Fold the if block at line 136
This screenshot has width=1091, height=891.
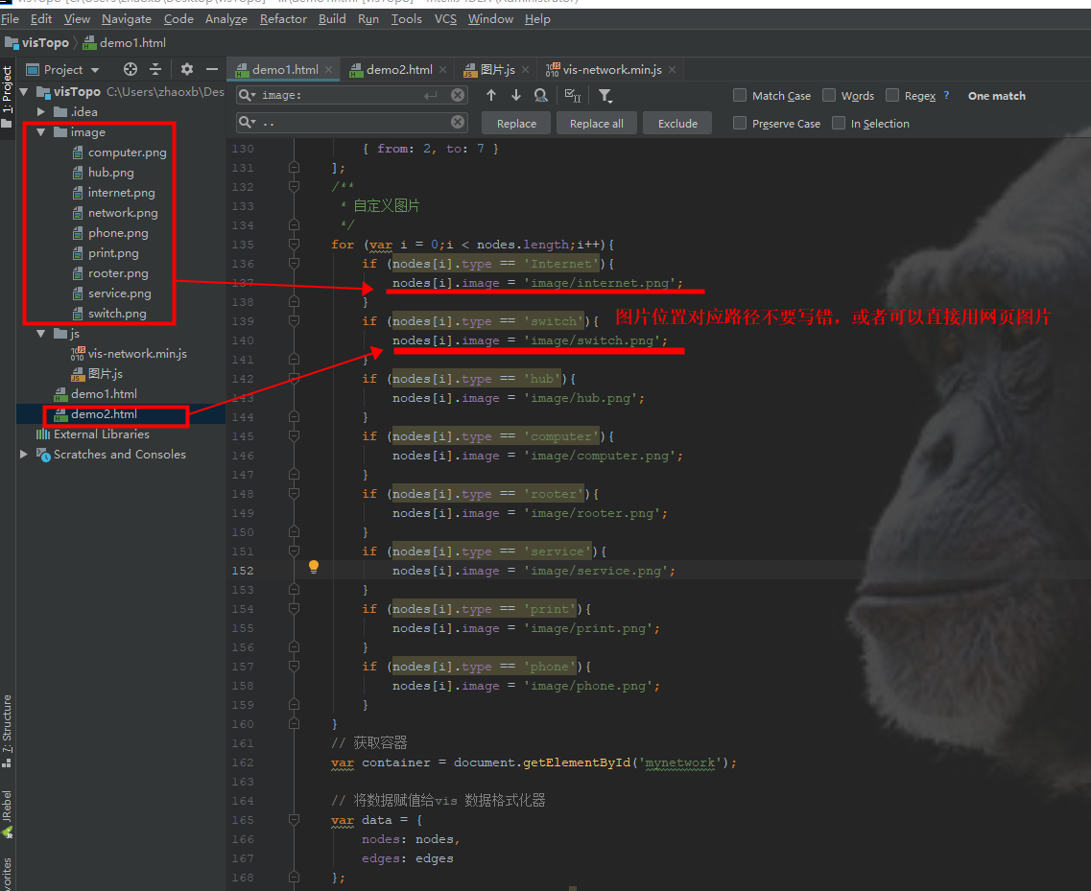(294, 264)
